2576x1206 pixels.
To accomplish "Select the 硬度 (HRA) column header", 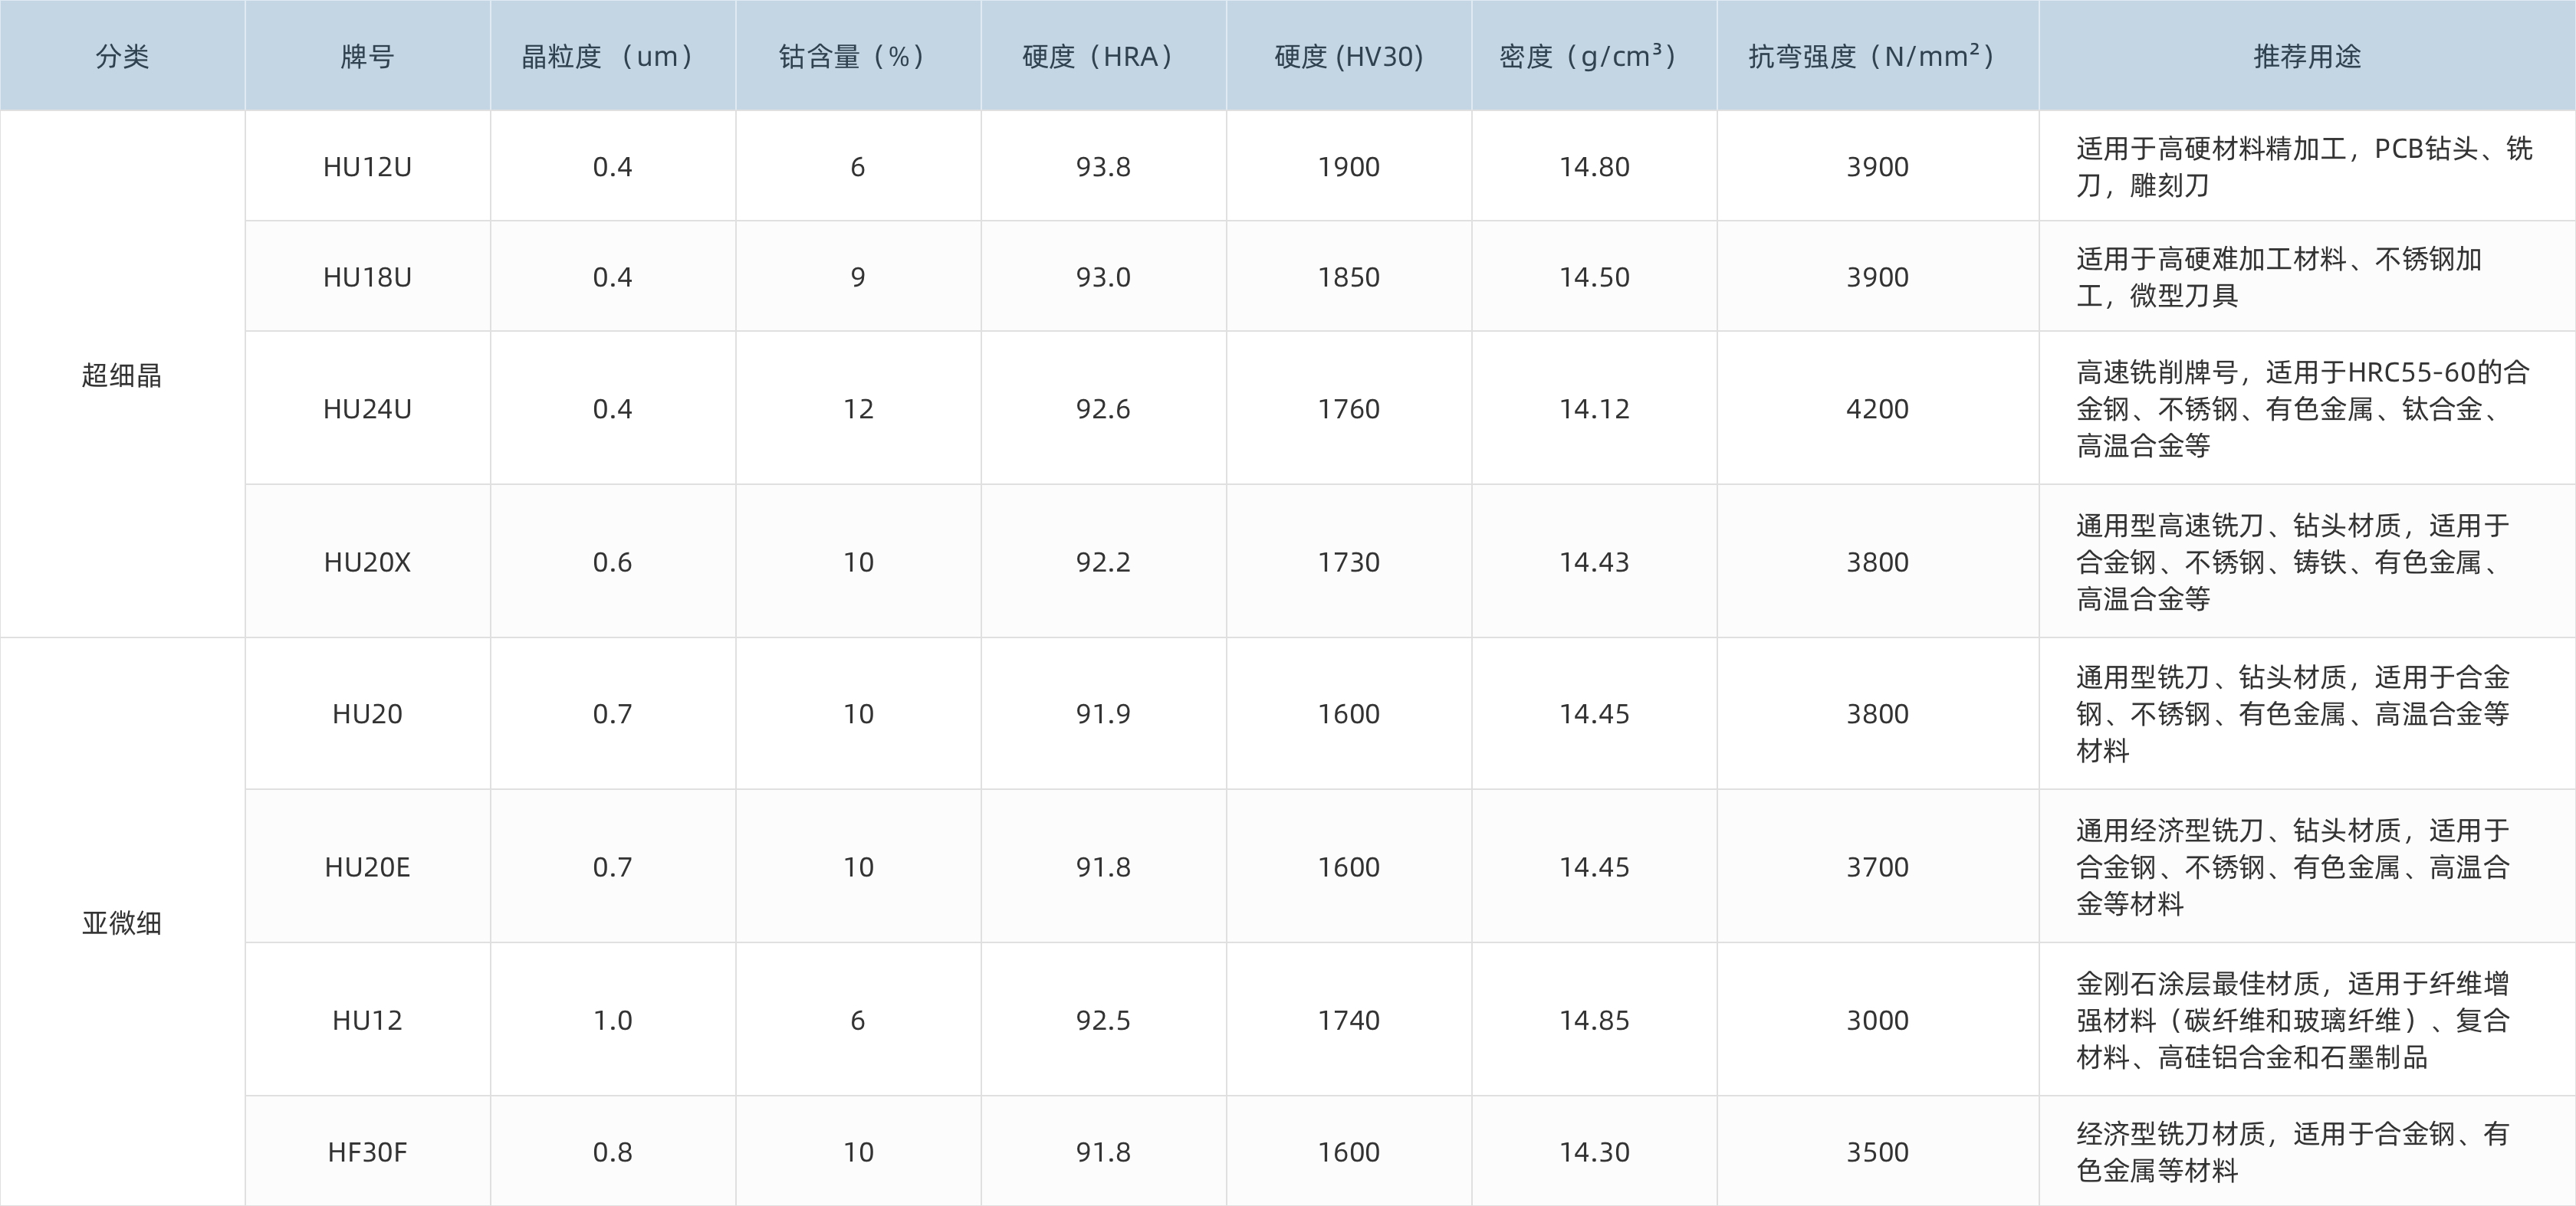I will (x=1102, y=56).
